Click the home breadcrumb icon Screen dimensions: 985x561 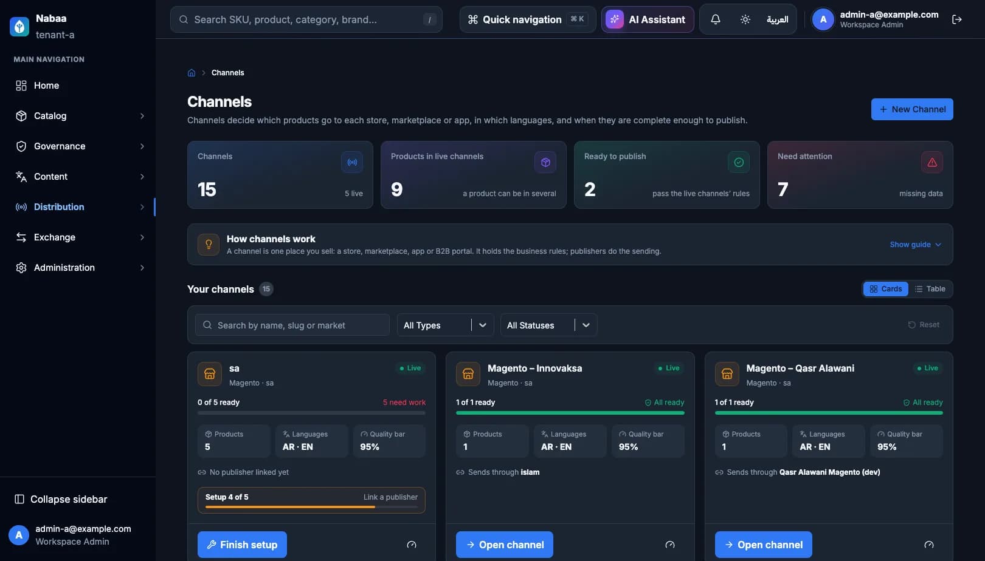[x=192, y=73]
